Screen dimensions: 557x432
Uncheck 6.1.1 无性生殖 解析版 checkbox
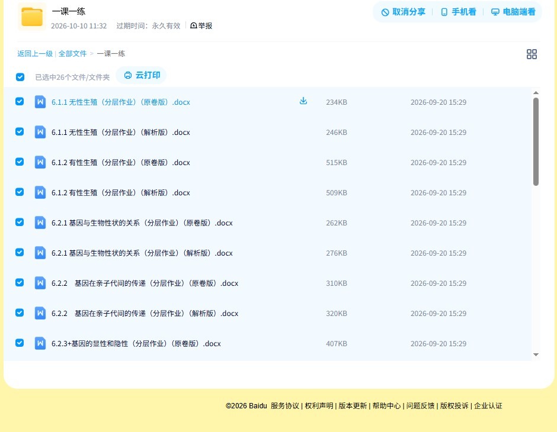tap(20, 131)
